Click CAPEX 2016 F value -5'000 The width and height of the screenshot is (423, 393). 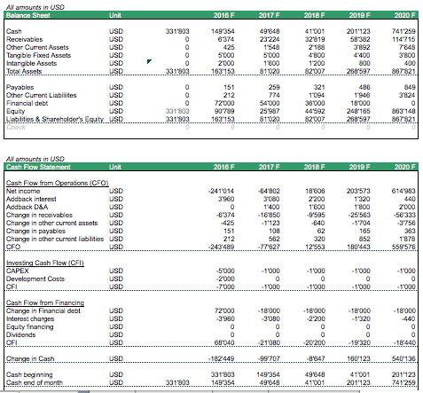coord(225,271)
